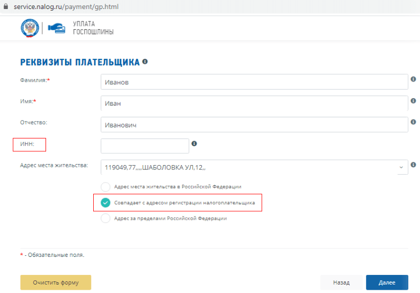The height and width of the screenshot is (293, 420).
Task: Select Адрес за пределами Российской Федерации
Action: pyautogui.click(x=105, y=218)
